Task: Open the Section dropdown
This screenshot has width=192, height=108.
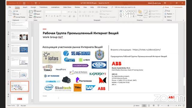Action: coord(38,17)
